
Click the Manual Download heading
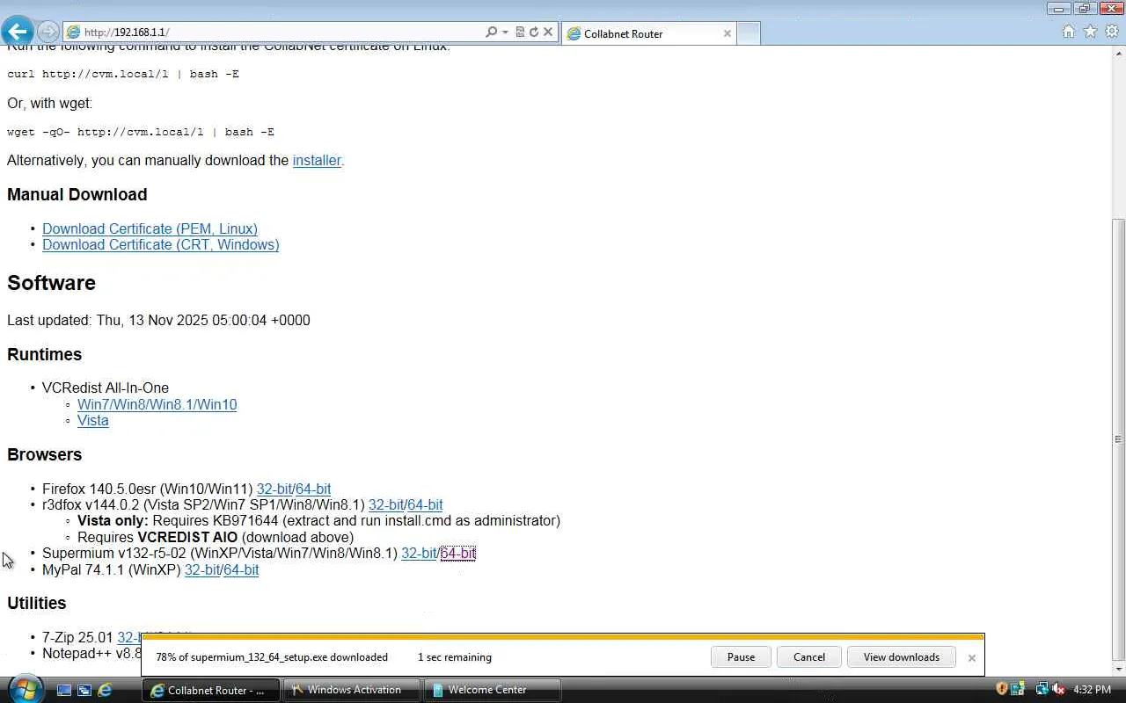77,194
